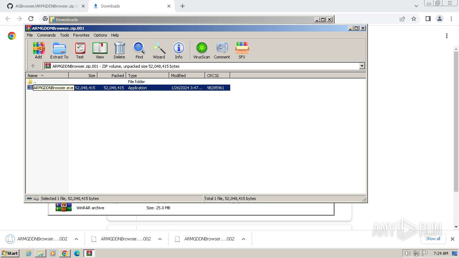Open the Options menu
Viewport: 459px width, 258px height.
(100, 35)
